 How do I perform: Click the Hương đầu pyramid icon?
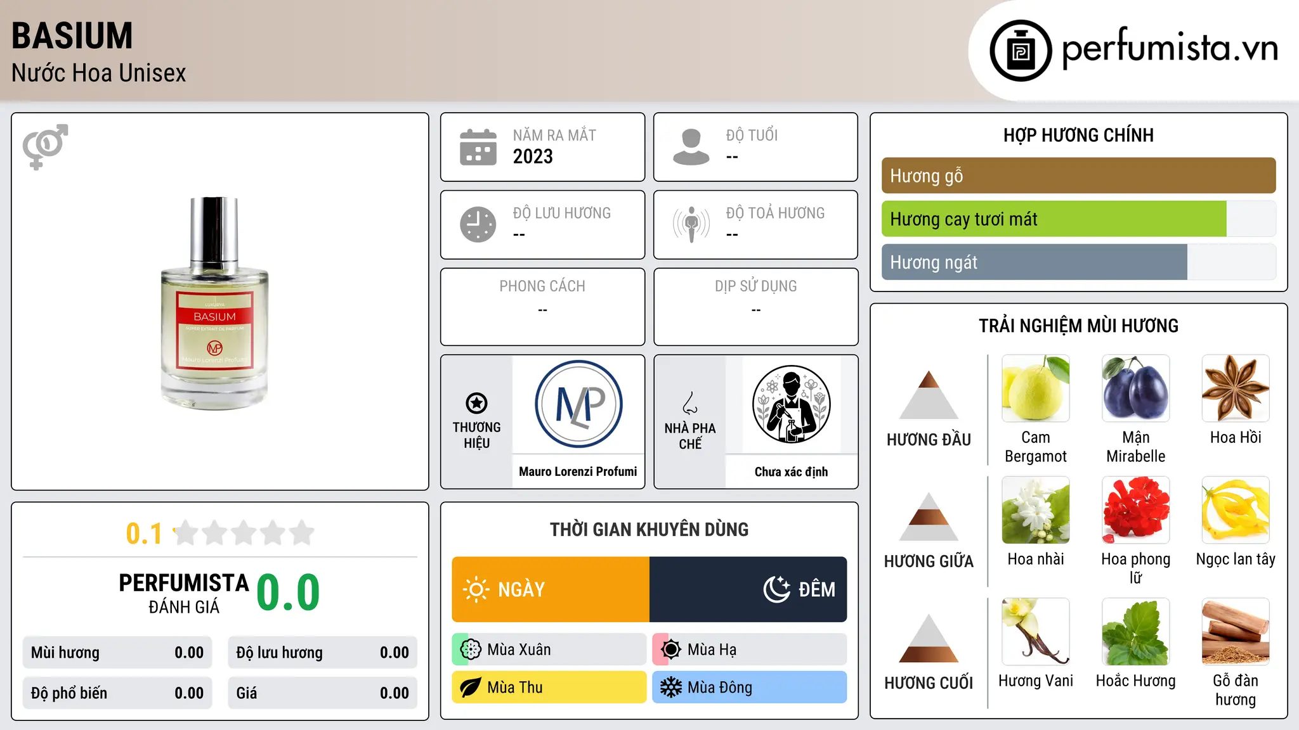(x=929, y=395)
